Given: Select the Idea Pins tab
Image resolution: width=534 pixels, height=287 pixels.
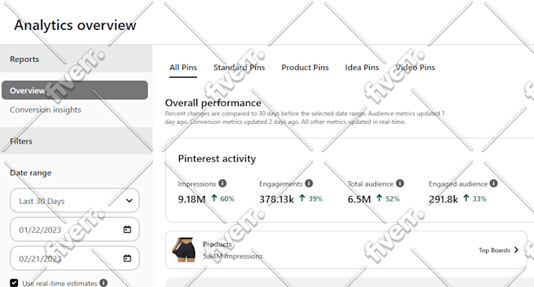Looking at the screenshot, I should pyautogui.click(x=362, y=67).
